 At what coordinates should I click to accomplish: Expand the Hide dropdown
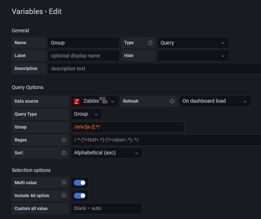pos(193,56)
